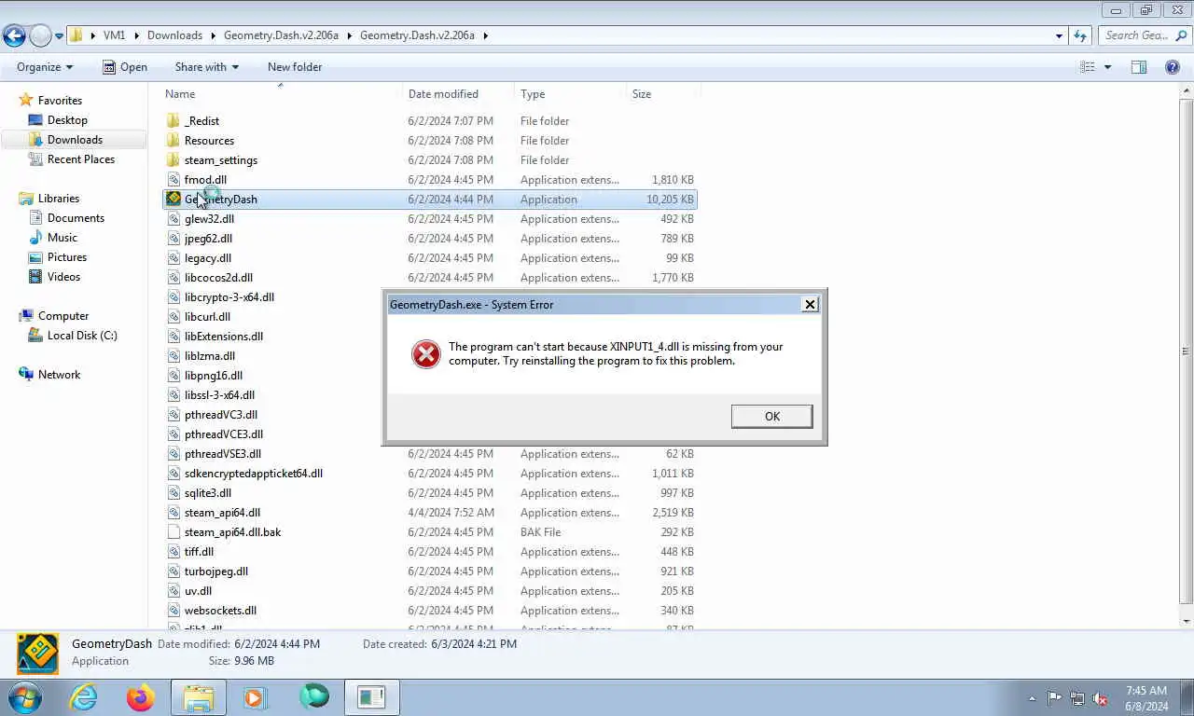Select Recent Places under Favorites
The width and height of the screenshot is (1194, 716).
(81, 158)
